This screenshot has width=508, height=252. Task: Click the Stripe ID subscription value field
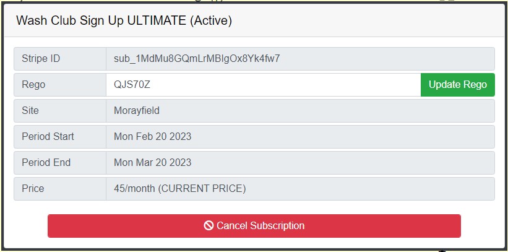coord(300,59)
